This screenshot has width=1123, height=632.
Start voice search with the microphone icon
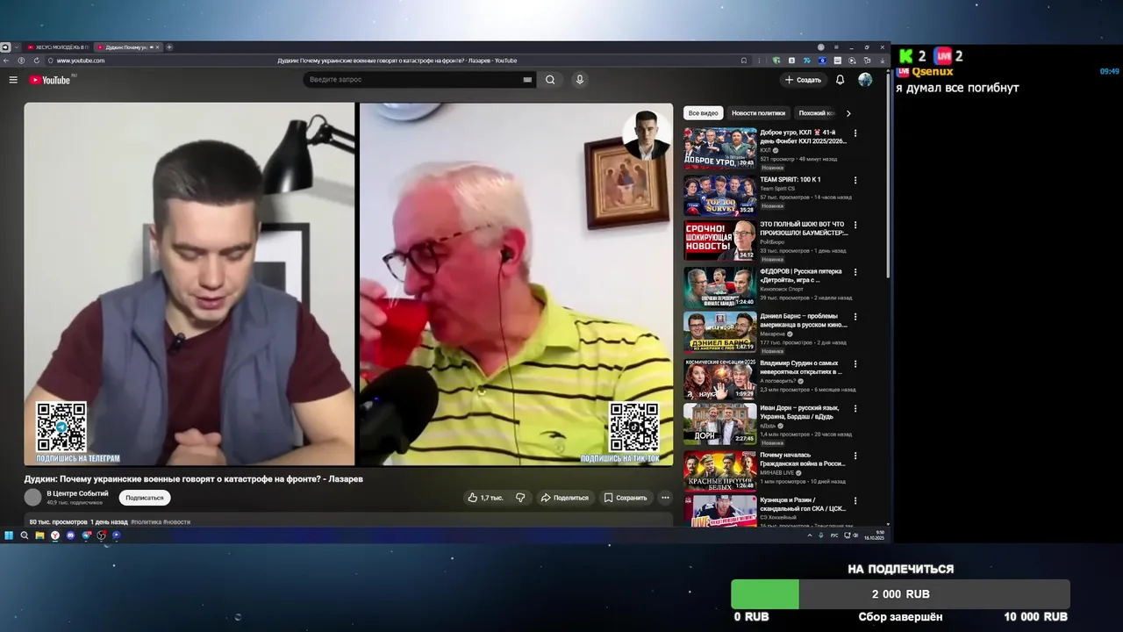579,80
